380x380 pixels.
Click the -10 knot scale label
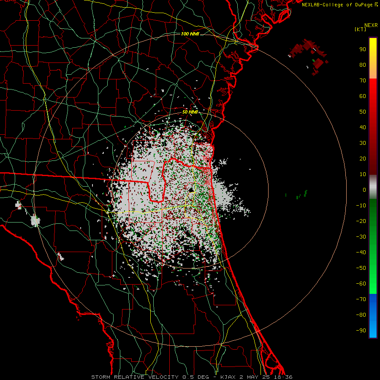(x=361, y=206)
